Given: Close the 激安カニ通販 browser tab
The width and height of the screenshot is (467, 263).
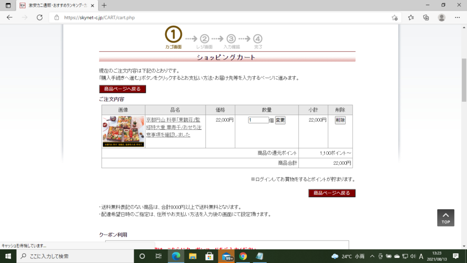Looking at the screenshot, I should 92,5.
